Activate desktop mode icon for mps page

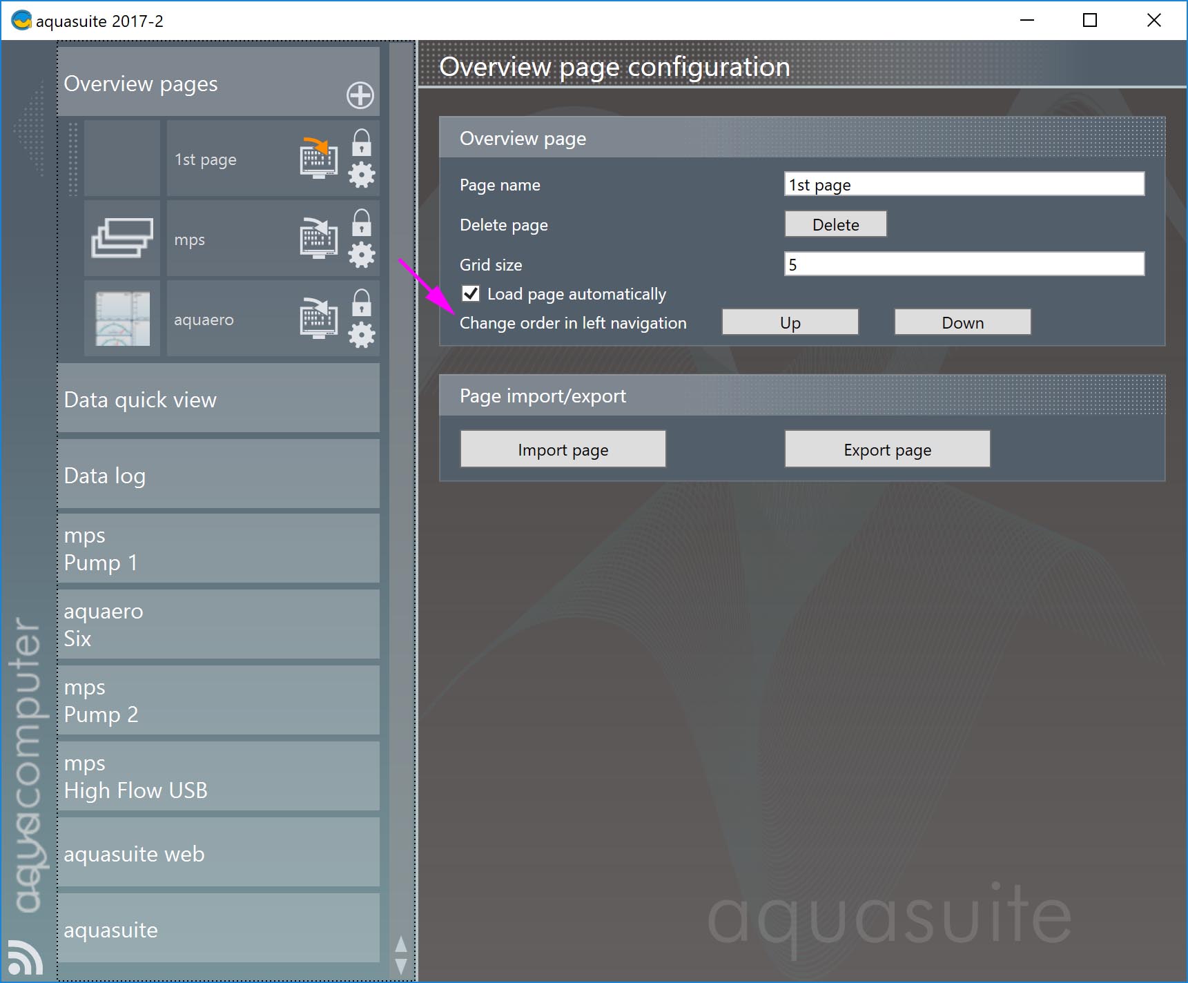pos(318,238)
